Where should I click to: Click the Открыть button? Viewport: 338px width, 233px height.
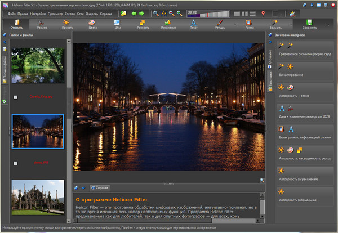[x=16, y=24]
